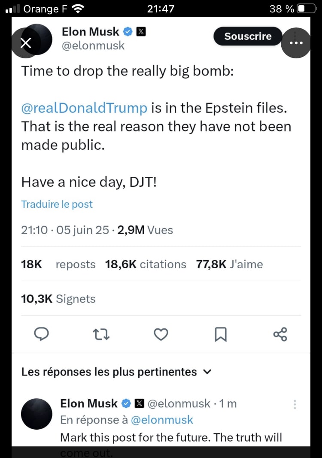Open the @realDonaldTrump mention link
This screenshot has height=458, width=322.
[84, 108]
